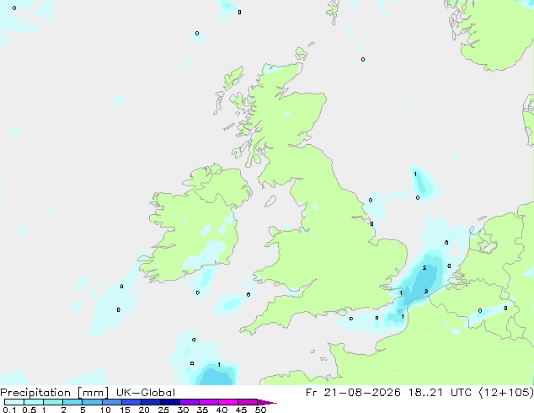The height and width of the screenshot is (413, 534).
Task: Click the 15 to 20 mm legend swatch
Action: 131,402
